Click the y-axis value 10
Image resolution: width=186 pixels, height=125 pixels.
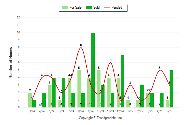(18, 33)
